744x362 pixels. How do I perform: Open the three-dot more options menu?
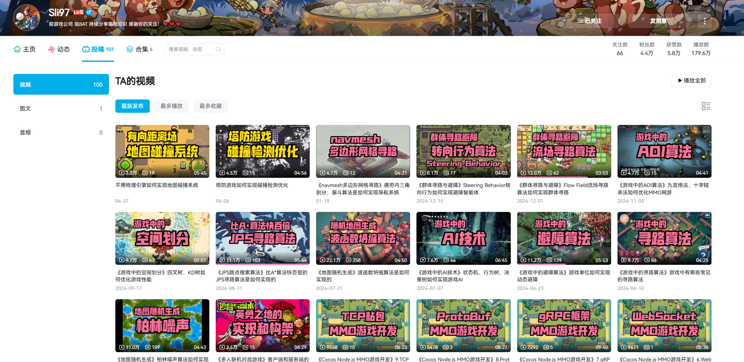(704, 21)
